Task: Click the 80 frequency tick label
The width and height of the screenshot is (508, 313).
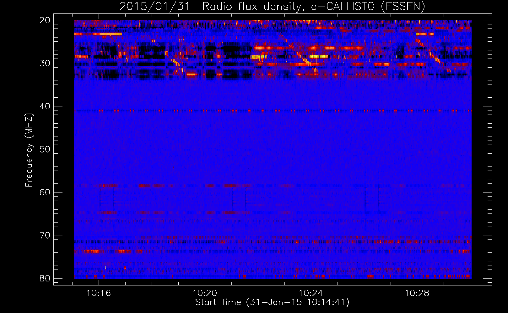Action: coord(45,278)
